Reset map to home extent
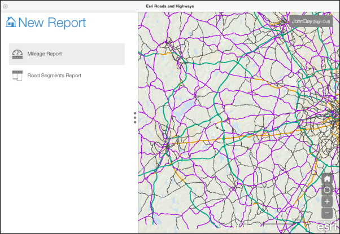340x234 pixels. pos(327,179)
